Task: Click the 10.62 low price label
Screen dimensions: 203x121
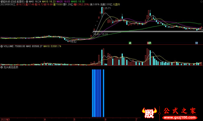Action: pos(73,42)
